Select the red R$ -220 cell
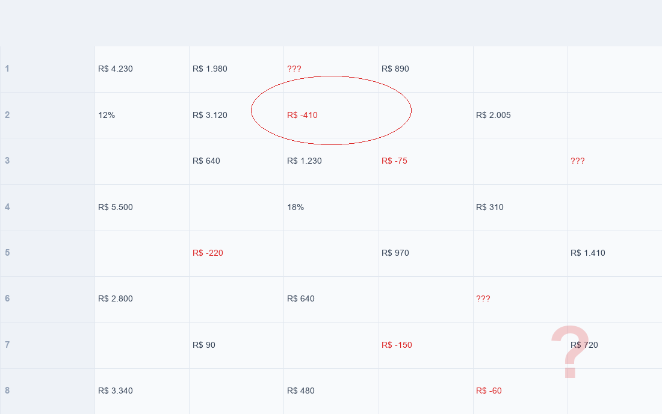This screenshot has height=414, width=662. [x=237, y=253]
